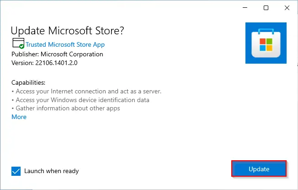This screenshot has height=190, width=298.
Task: Click the Capabilities: label
Action: pyautogui.click(x=28, y=82)
